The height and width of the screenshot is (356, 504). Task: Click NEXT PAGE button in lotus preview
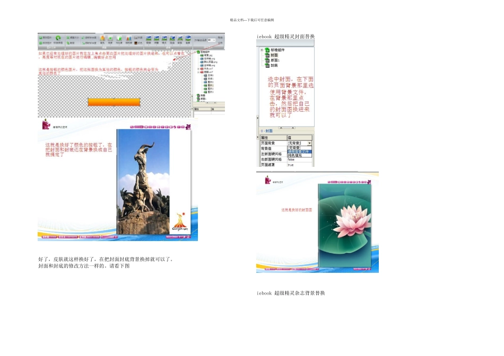pyautogui.click(x=362, y=269)
